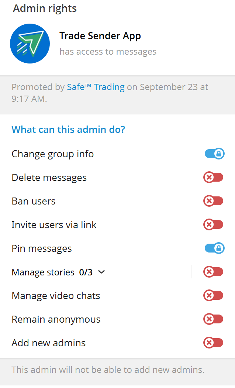
Task: Open the Safe™ Trading profile link
Action: click(x=95, y=87)
